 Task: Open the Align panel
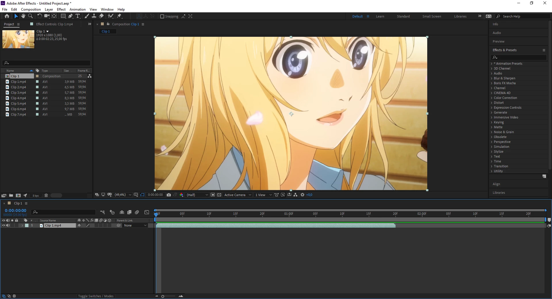tap(496, 184)
